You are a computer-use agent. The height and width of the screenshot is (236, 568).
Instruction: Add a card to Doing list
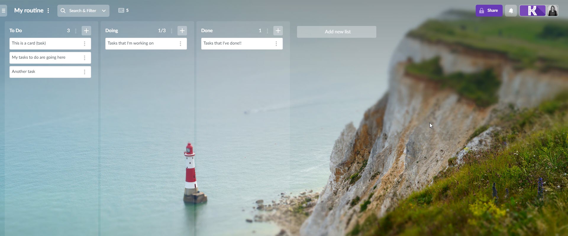point(182,31)
